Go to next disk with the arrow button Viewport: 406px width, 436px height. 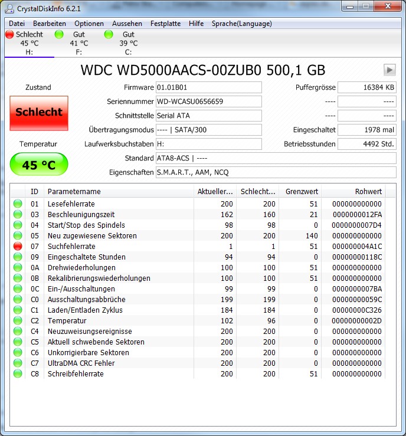(389, 70)
